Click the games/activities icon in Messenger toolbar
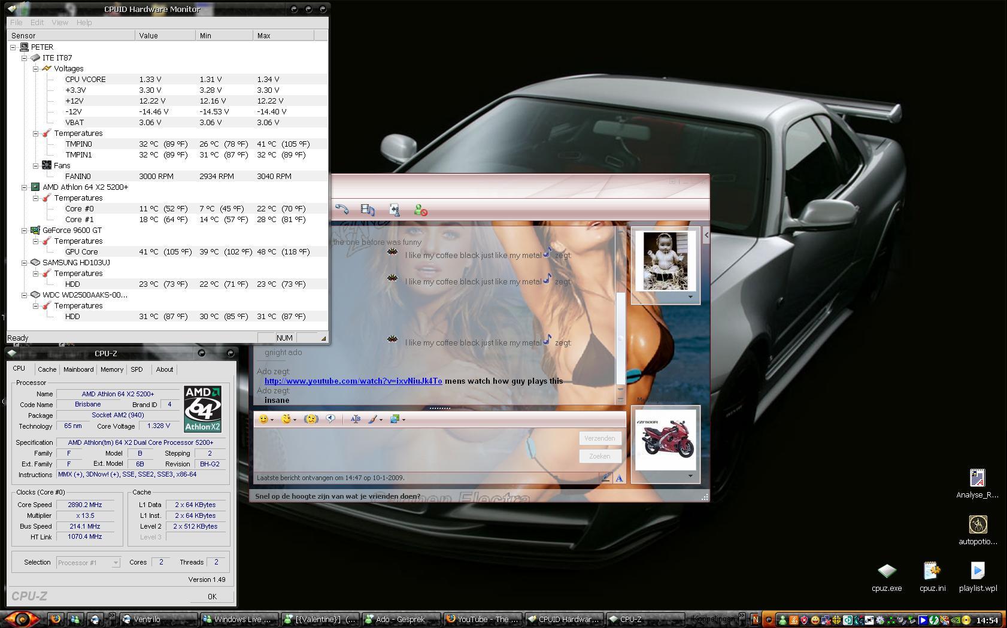 [394, 210]
